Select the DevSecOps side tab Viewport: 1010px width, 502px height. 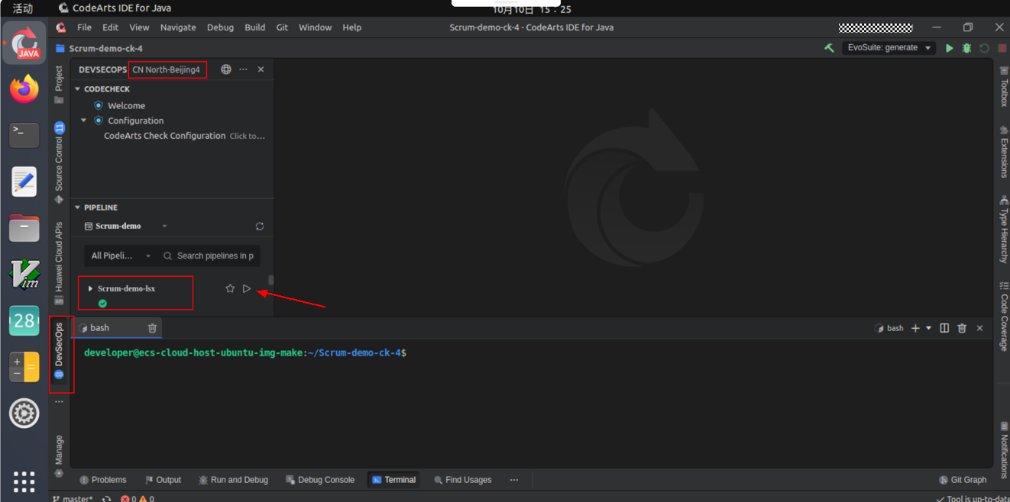click(x=59, y=351)
